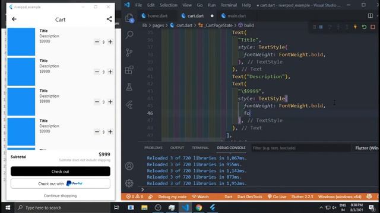Click Windows (windows-x64) device selector
The image size is (380, 213).
pos(340,196)
